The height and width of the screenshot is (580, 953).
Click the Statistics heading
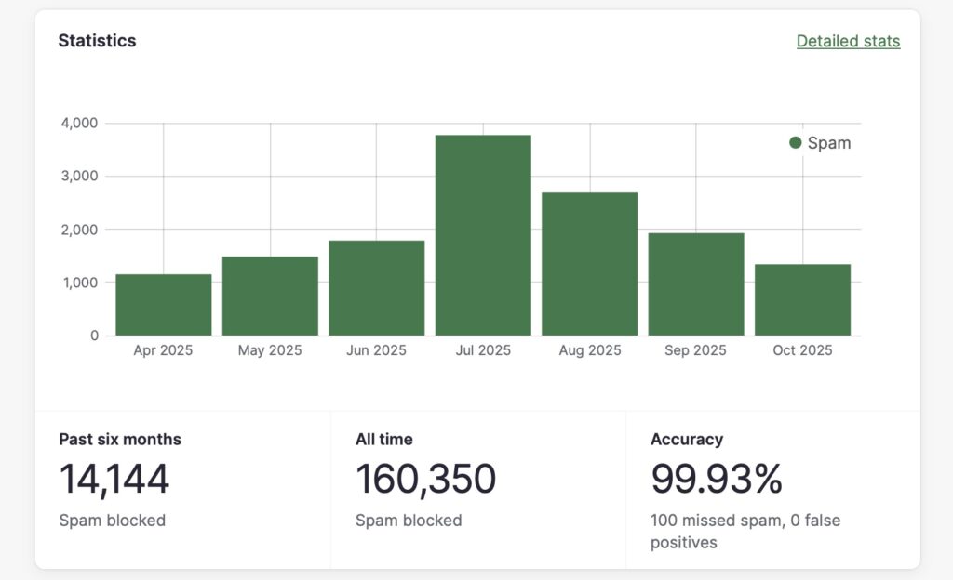point(97,41)
